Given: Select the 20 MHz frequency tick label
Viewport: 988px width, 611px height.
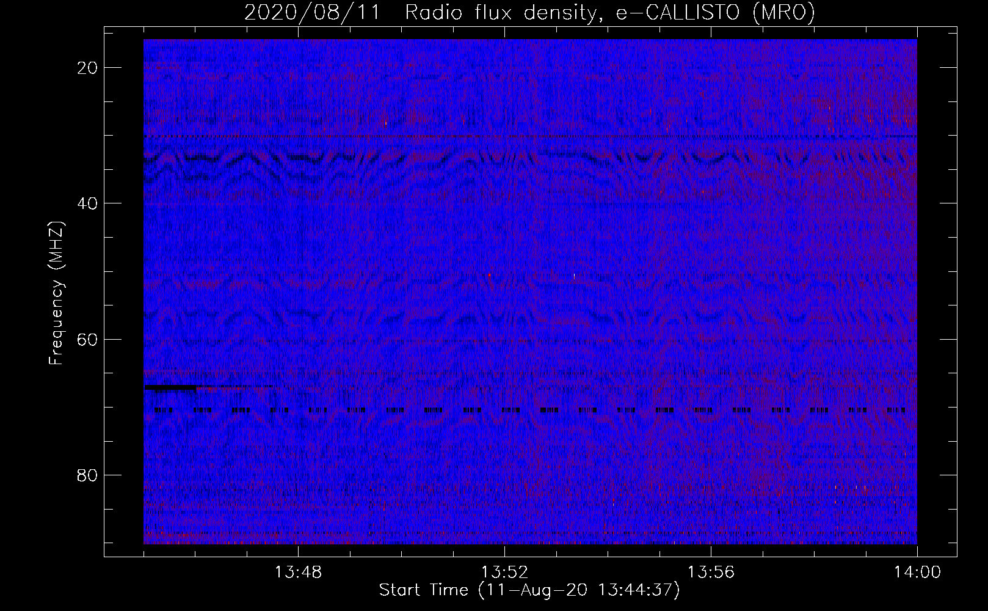Looking at the screenshot, I should (88, 68).
